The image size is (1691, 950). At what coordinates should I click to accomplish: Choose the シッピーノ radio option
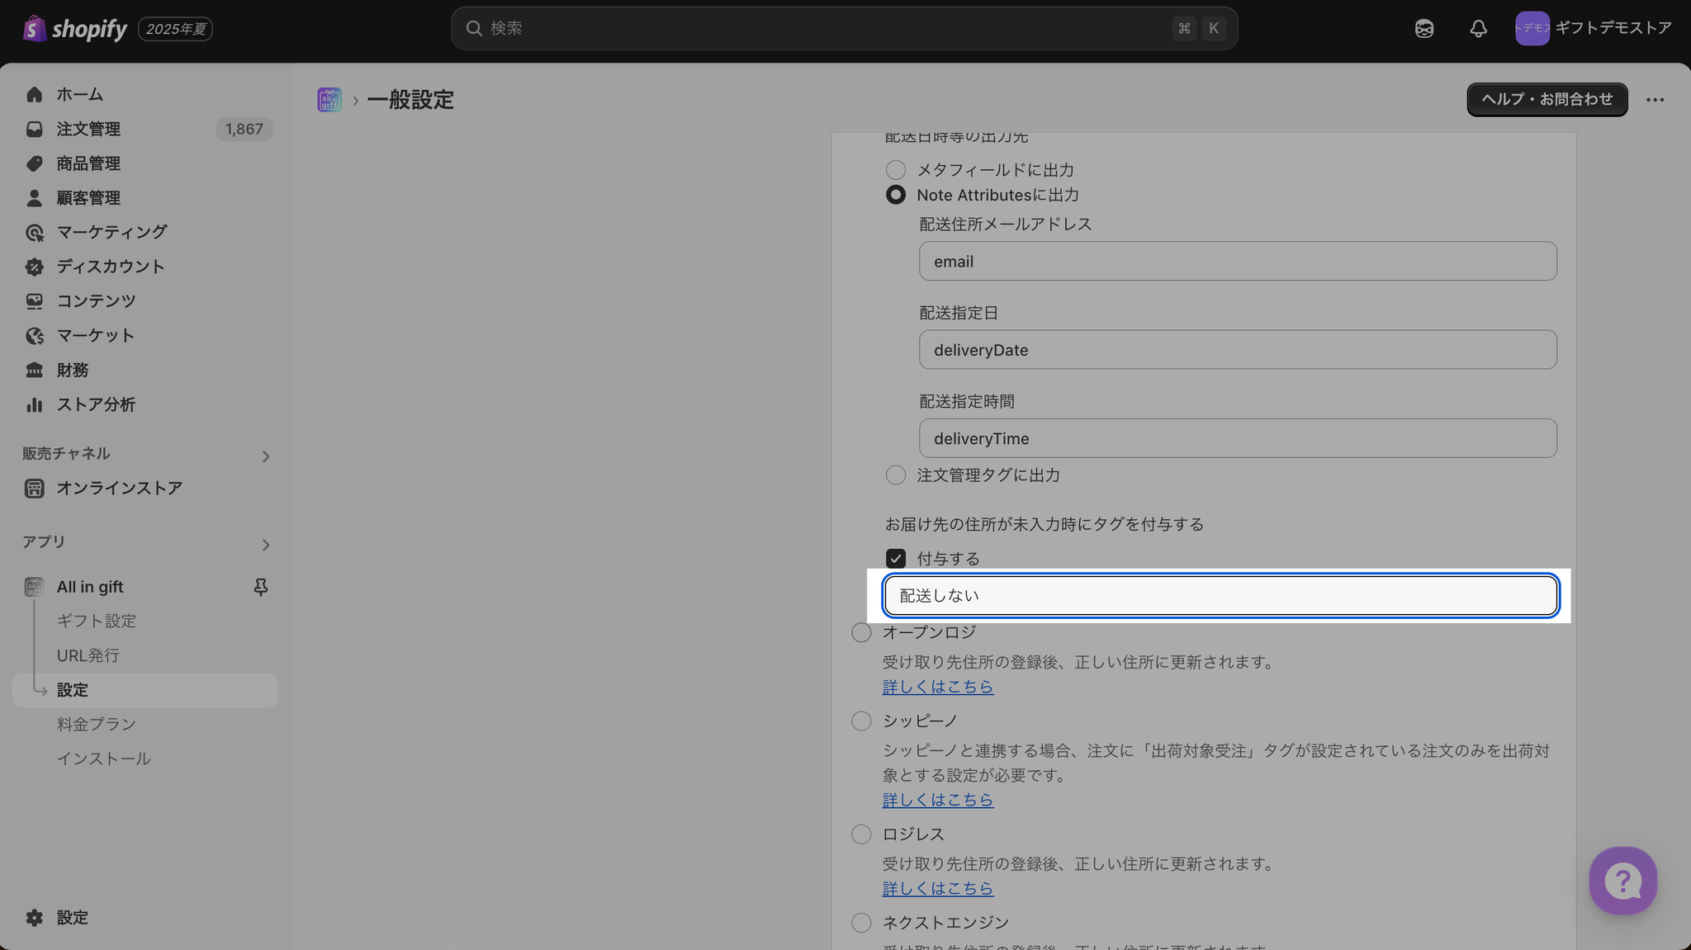click(861, 721)
